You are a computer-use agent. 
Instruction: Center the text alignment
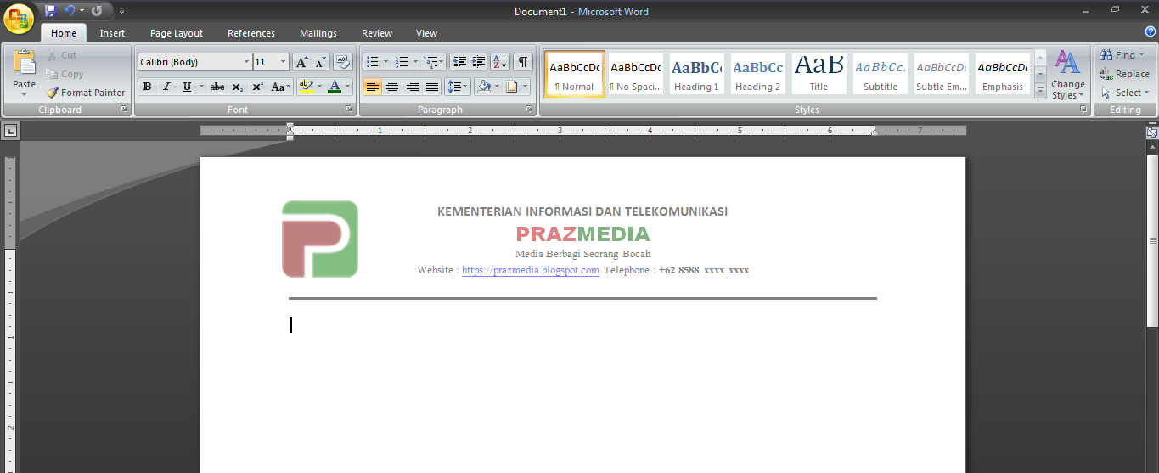(x=392, y=87)
